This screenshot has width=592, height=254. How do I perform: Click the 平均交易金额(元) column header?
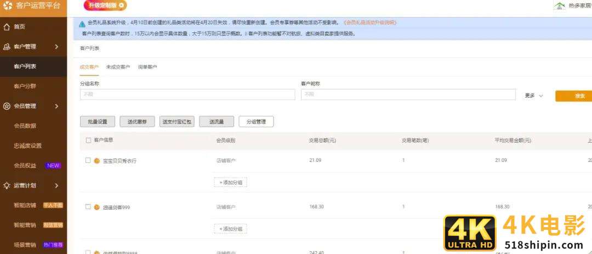point(513,140)
